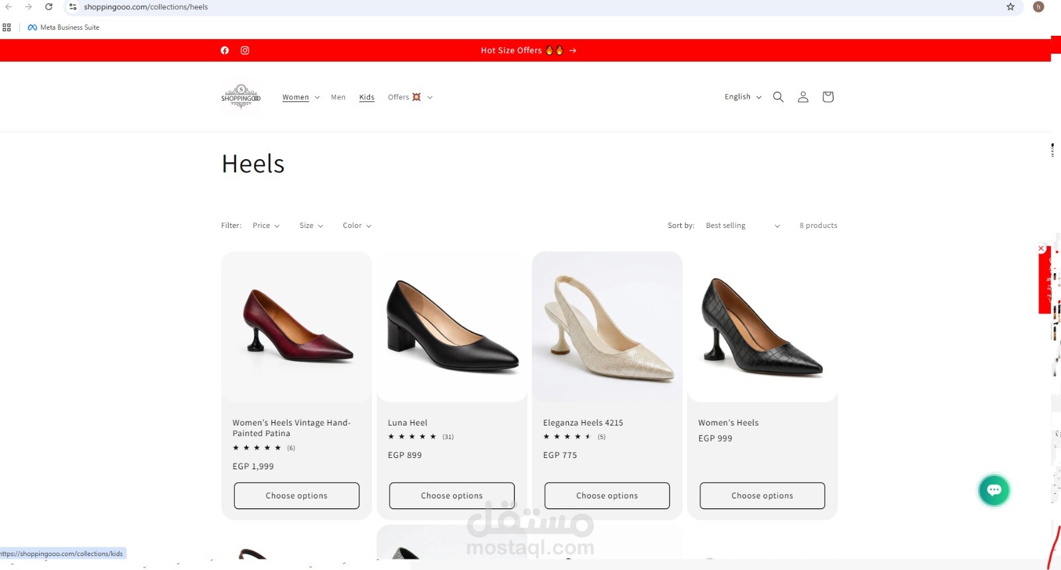
Task: Choose options for Eleganza Heels 4215
Action: pos(607,496)
